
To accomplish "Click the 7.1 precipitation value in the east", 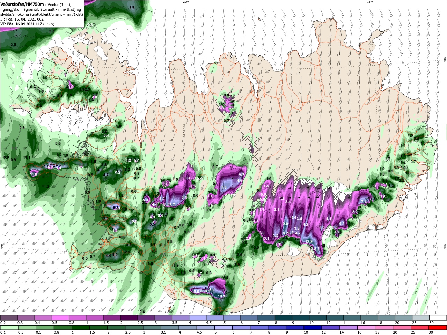I will [x=364, y=202].
